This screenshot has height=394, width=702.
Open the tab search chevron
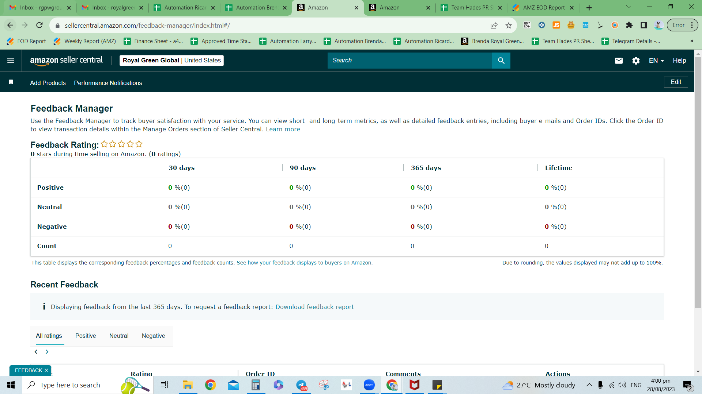pos(629,7)
